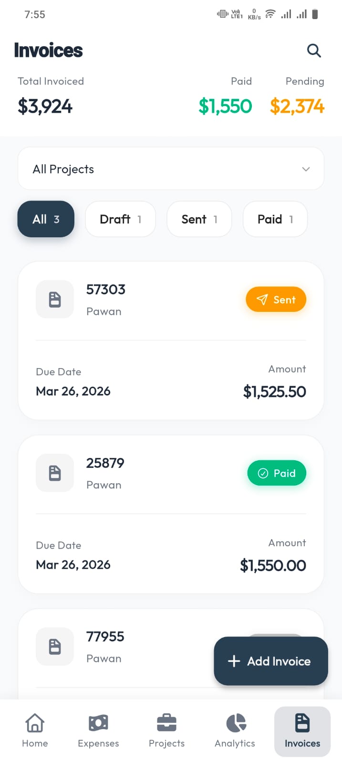Screen dimensions: 342x764
Task: Switch to the Draft filter tab
Action: click(120, 219)
